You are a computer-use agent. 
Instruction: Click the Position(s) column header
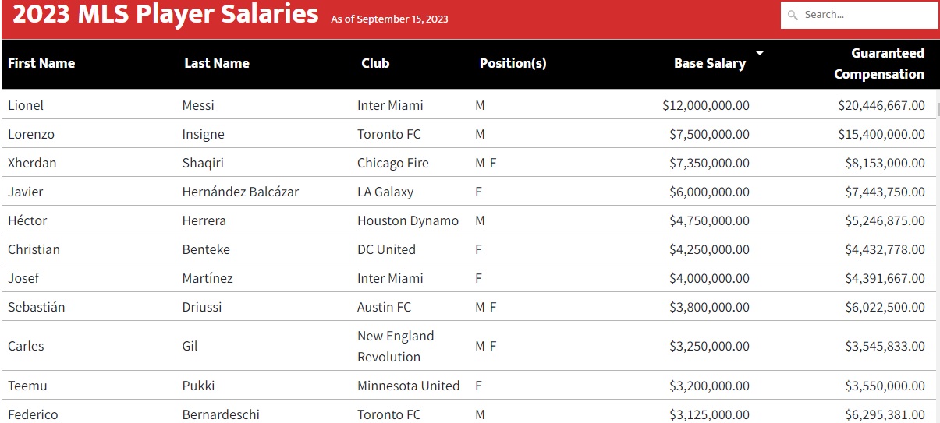pyautogui.click(x=513, y=63)
